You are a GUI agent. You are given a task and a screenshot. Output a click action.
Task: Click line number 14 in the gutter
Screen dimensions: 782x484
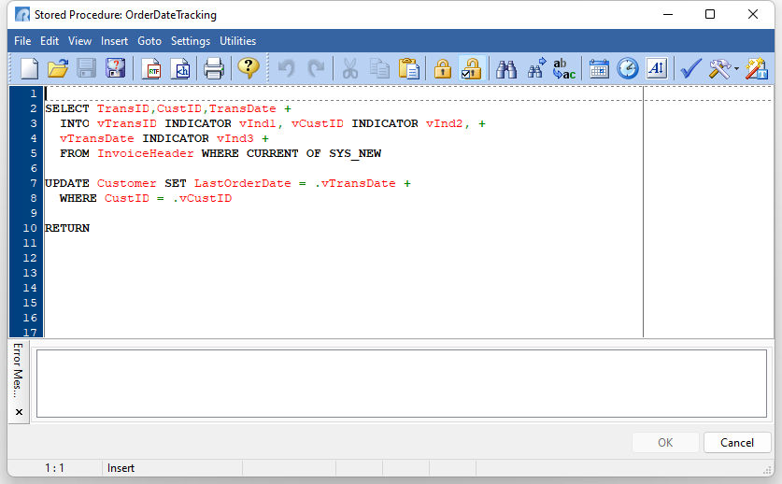[30, 288]
